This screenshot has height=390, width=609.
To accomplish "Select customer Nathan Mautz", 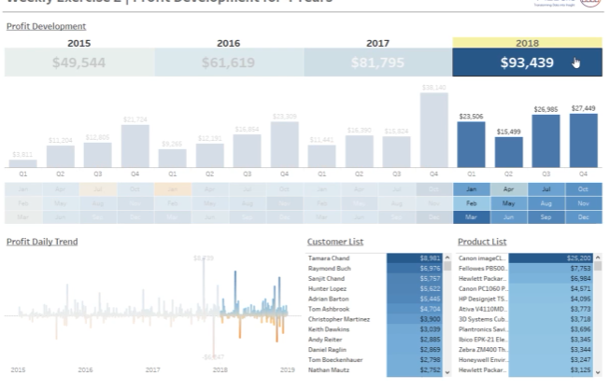I will (375, 369).
